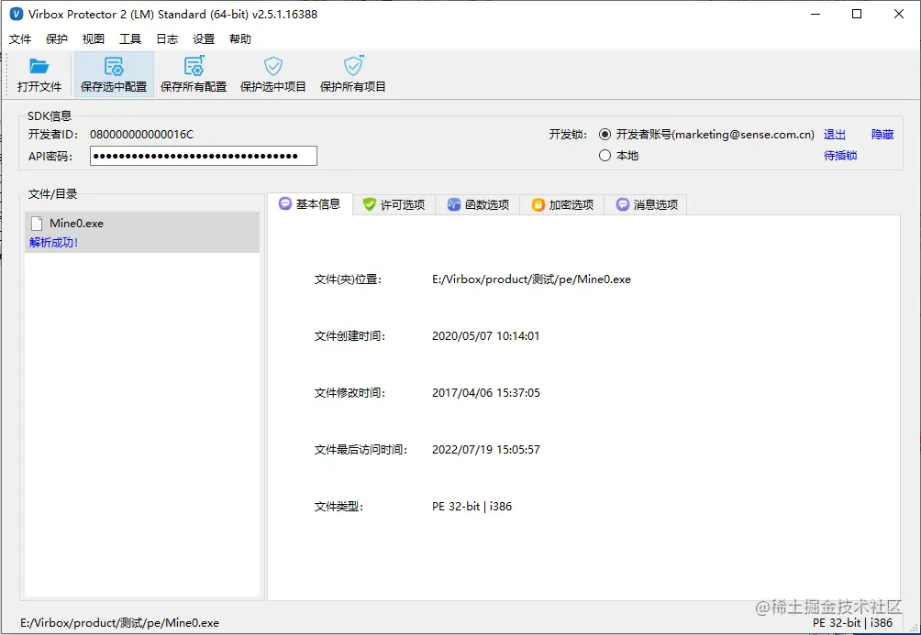The width and height of the screenshot is (921, 635).
Task: Open the 日志 menu
Action: click(x=167, y=39)
